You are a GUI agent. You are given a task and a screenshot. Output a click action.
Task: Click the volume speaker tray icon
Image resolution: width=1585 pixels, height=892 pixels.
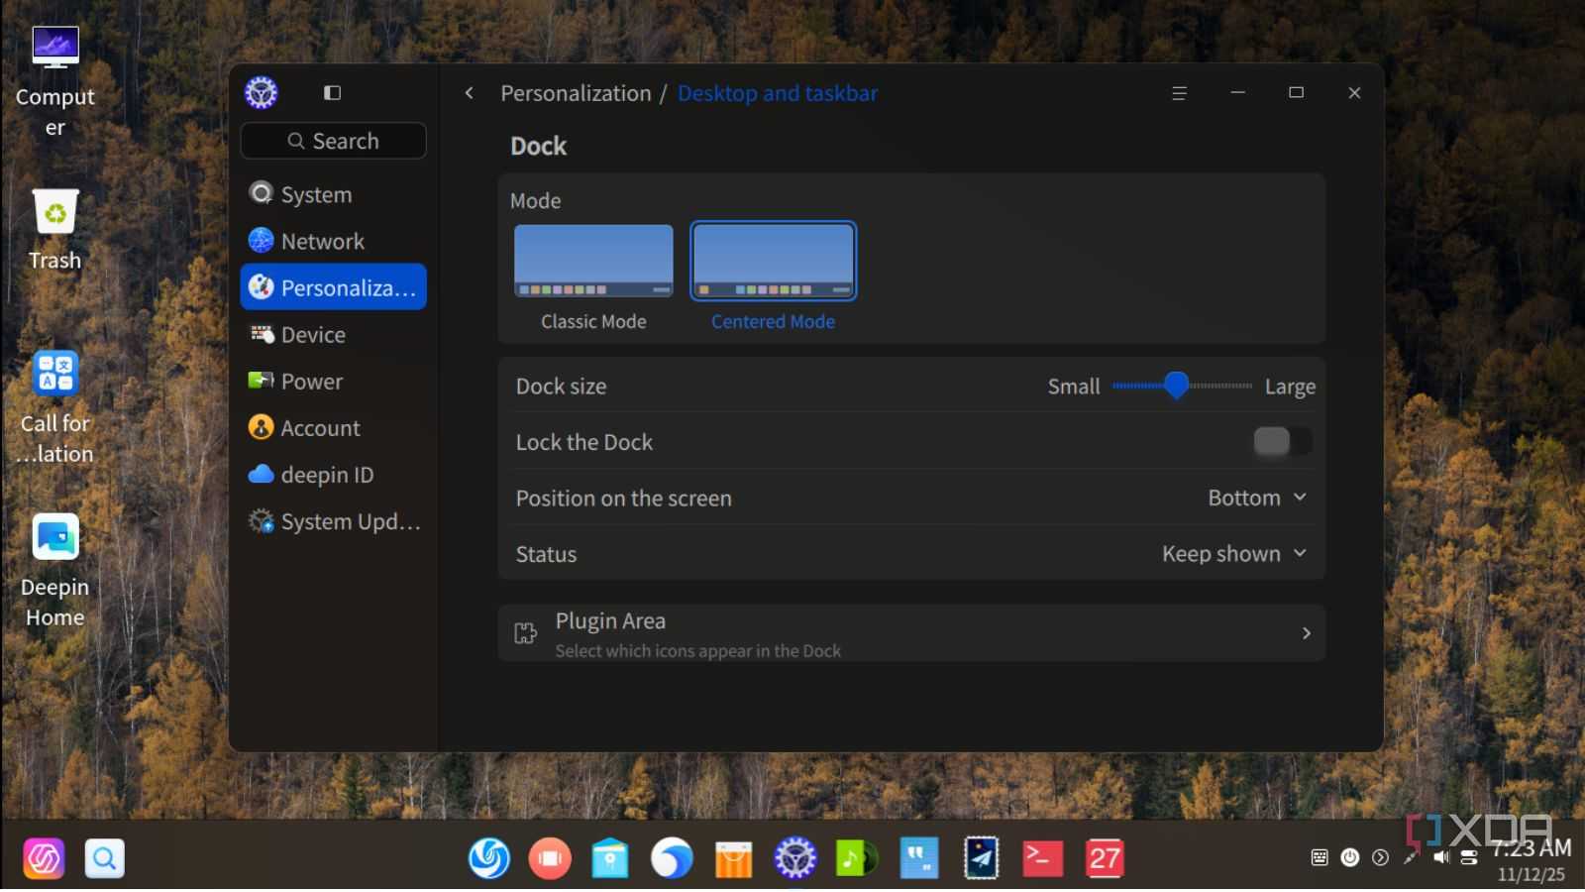click(x=1441, y=858)
